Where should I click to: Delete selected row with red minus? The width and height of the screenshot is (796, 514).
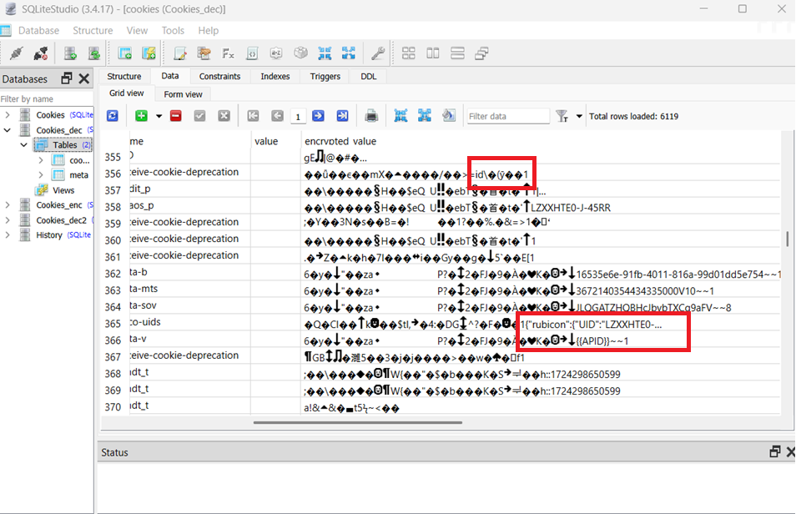(x=176, y=116)
